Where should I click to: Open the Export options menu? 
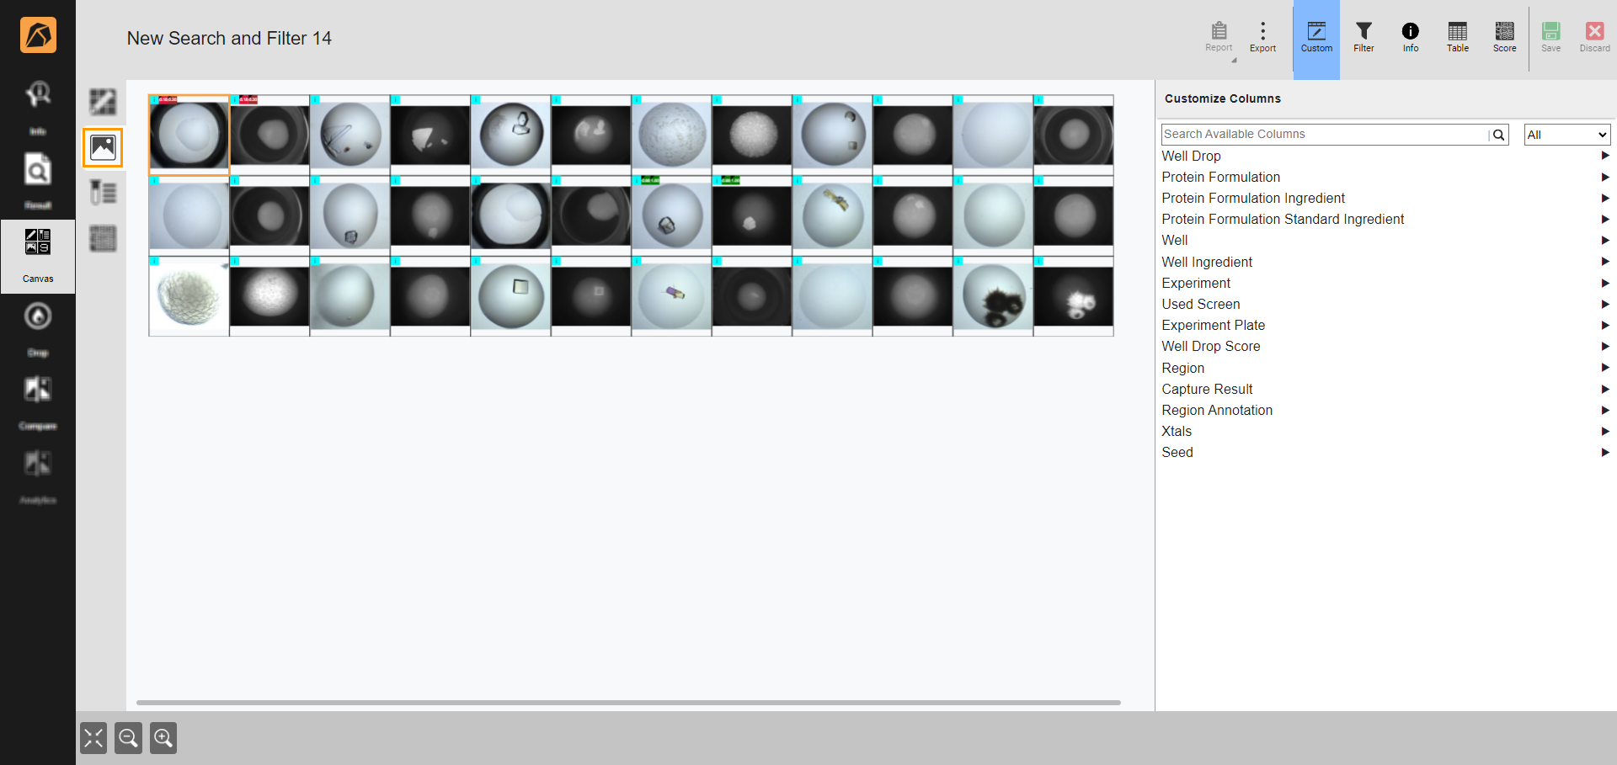point(1262,37)
